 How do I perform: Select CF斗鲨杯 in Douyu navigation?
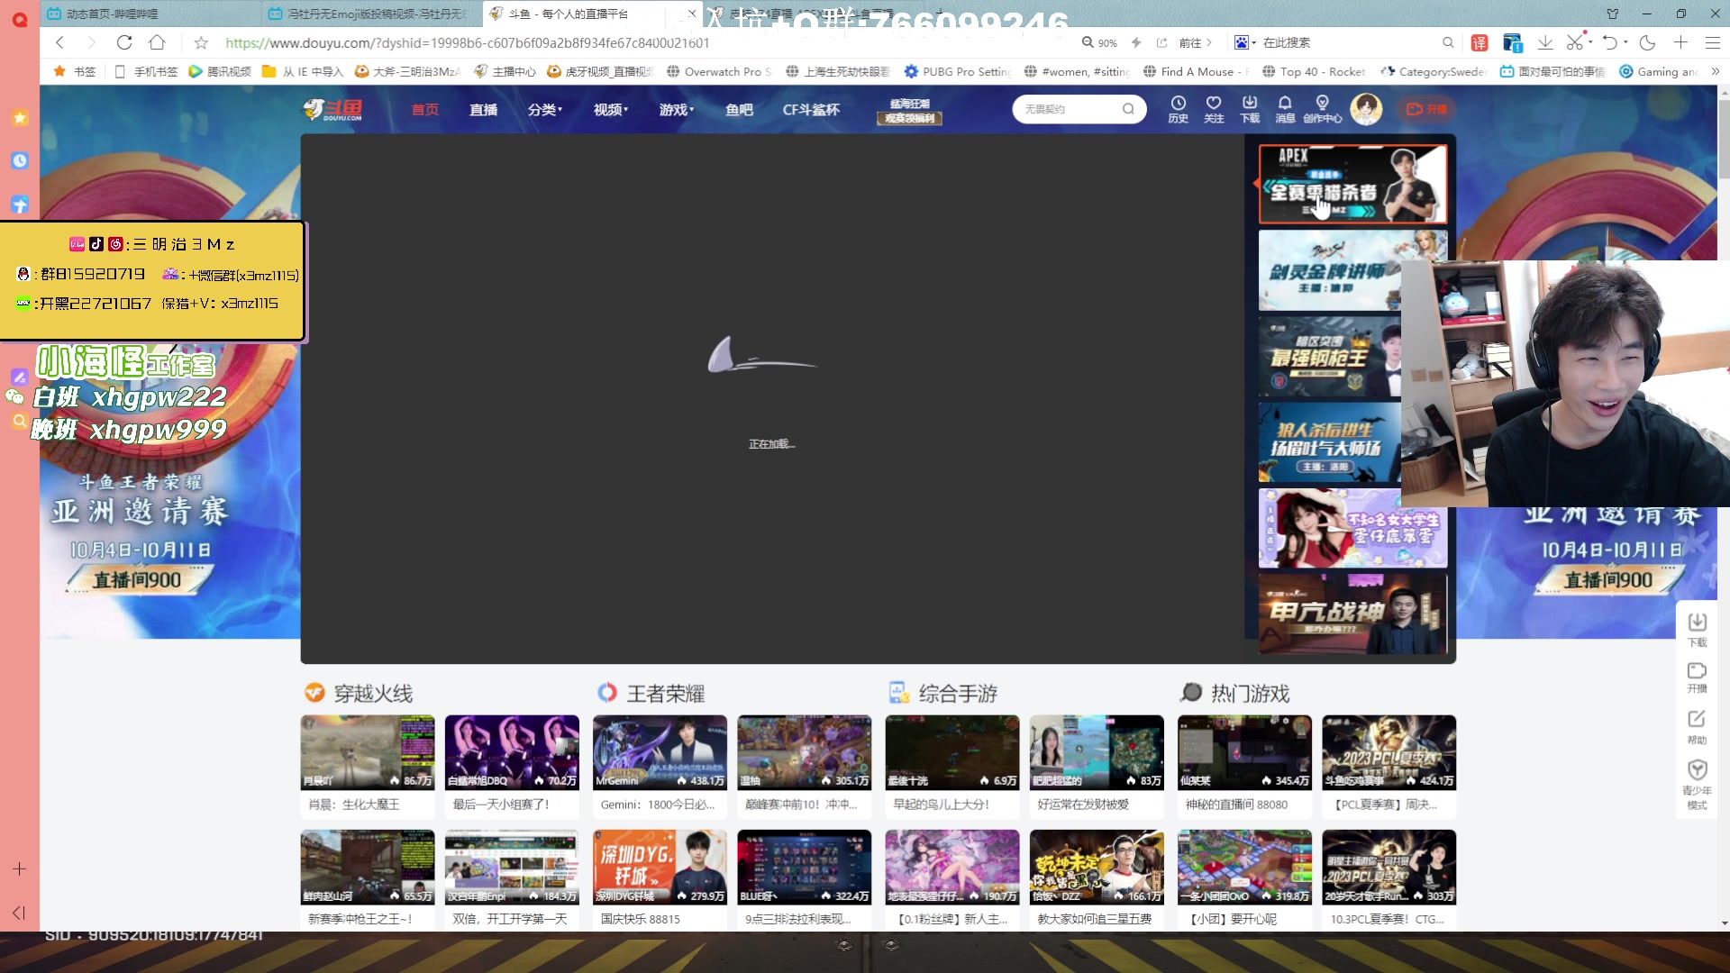[811, 110]
